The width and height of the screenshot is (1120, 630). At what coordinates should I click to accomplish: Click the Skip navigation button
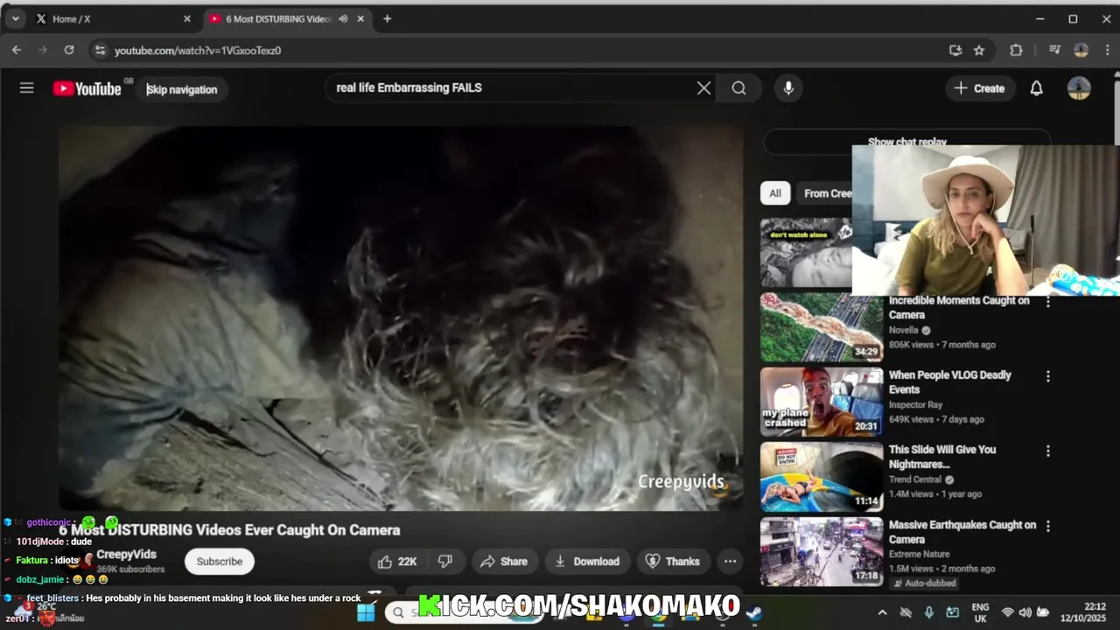181,89
